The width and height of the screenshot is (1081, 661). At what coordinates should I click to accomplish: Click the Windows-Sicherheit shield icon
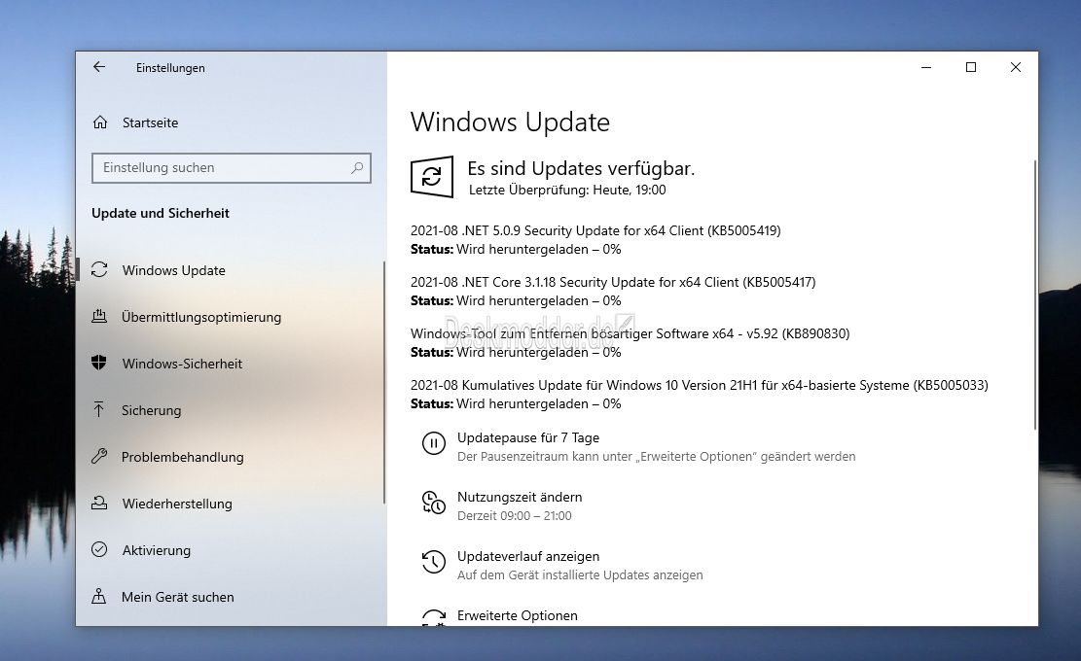tap(99, 363)
